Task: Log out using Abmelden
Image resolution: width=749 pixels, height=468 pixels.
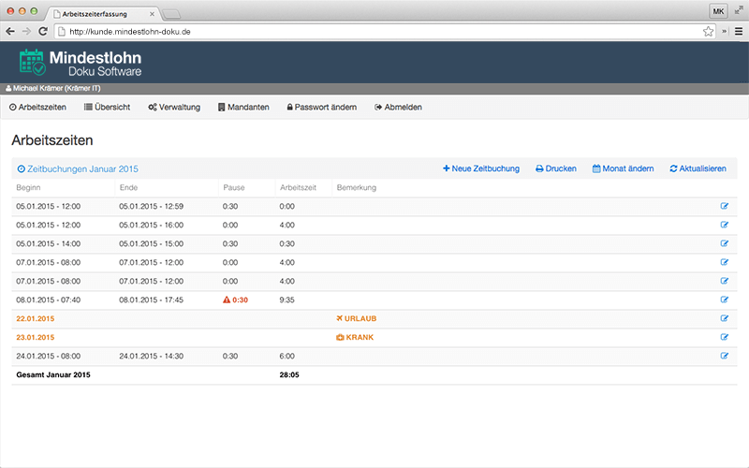Action: click(398, 107)
